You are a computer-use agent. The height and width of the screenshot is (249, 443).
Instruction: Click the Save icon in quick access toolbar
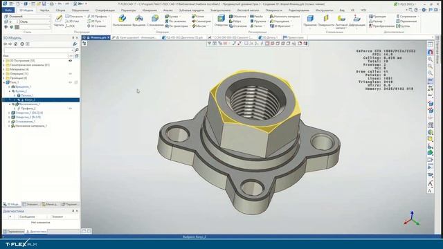click(44, 4)
